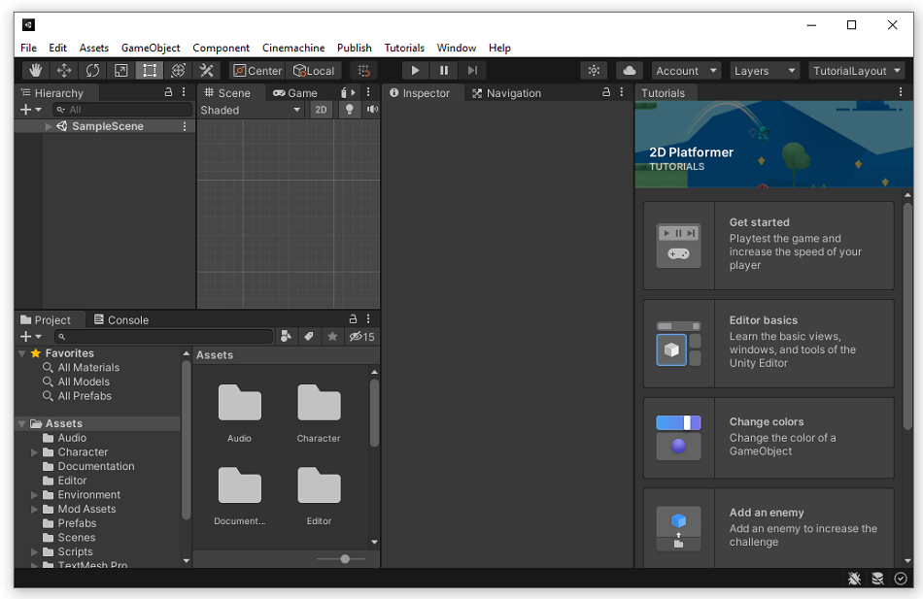Expand the Character folder in tree
The height and width of the screenshot is (599, 923).
click(34, 452)
